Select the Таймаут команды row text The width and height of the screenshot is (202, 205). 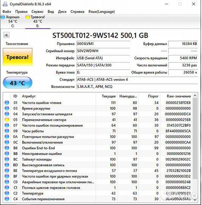tap(37, 159)
